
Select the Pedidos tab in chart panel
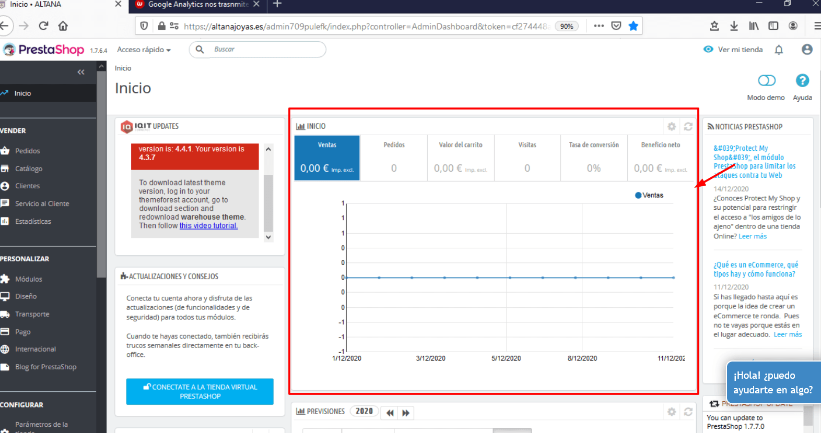click(x=394, y=158)
